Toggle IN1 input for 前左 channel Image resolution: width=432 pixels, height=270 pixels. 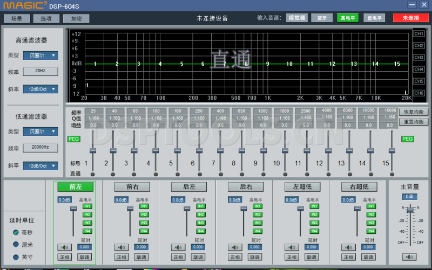click(87, 206)
